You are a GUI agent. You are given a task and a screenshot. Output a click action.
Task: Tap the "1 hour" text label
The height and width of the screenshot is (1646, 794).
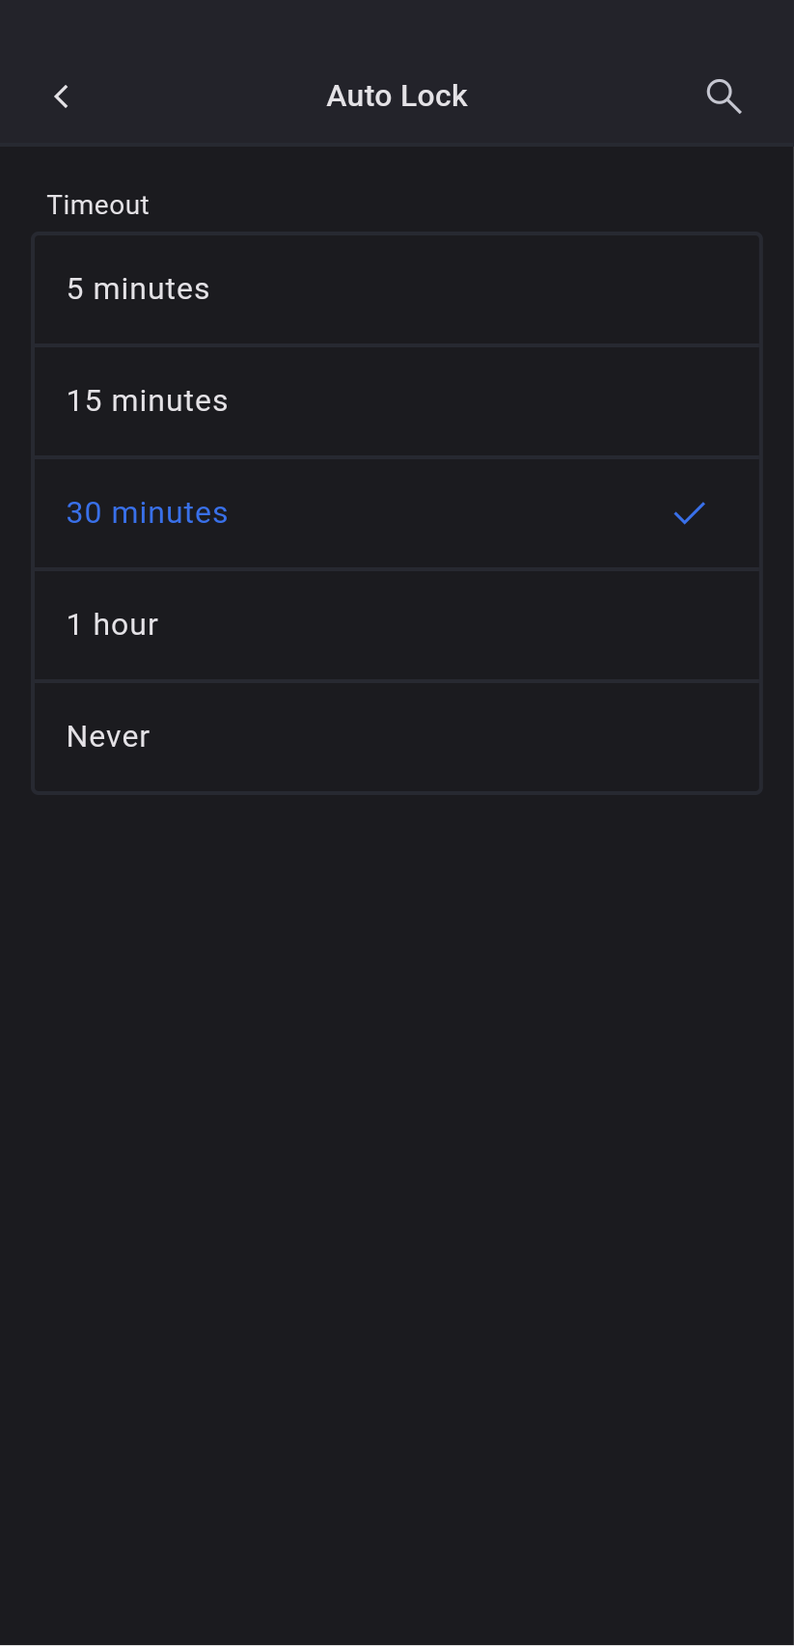point(112,625)
